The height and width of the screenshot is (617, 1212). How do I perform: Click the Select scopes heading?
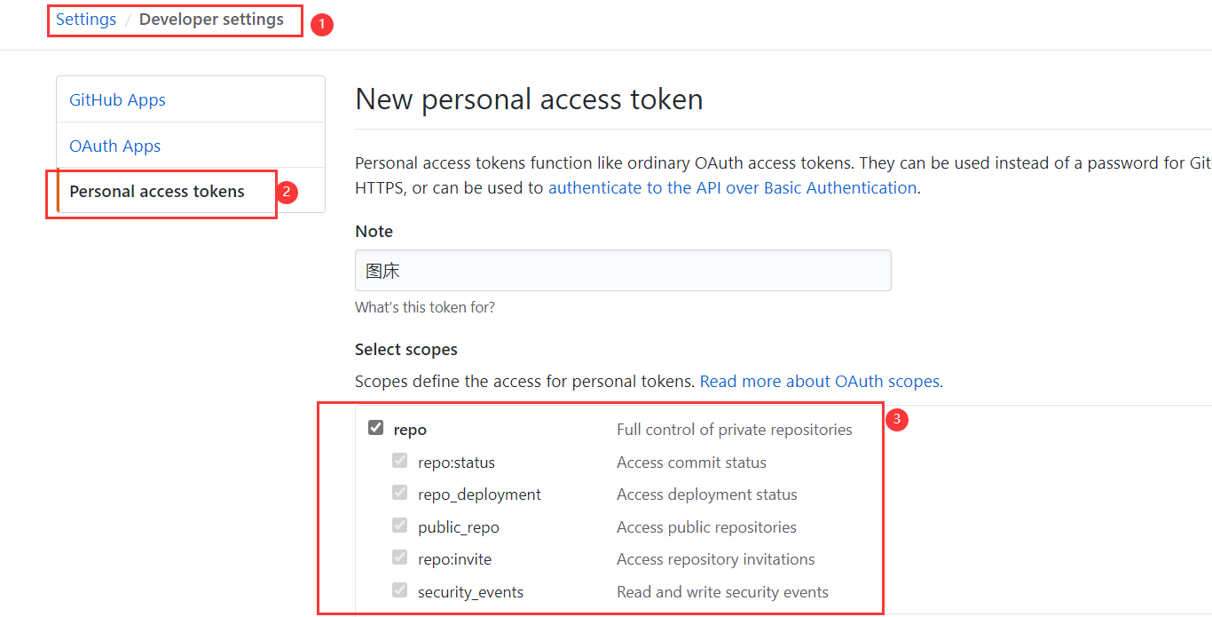[406, 350]
